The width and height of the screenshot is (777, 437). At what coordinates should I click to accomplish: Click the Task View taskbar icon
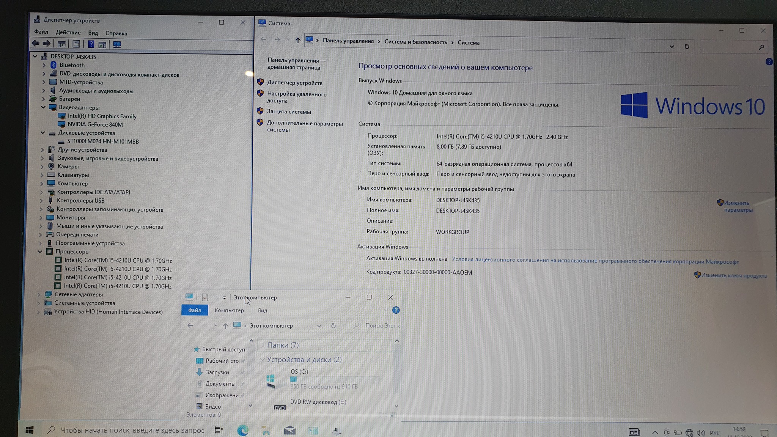[x=219, y=430]
